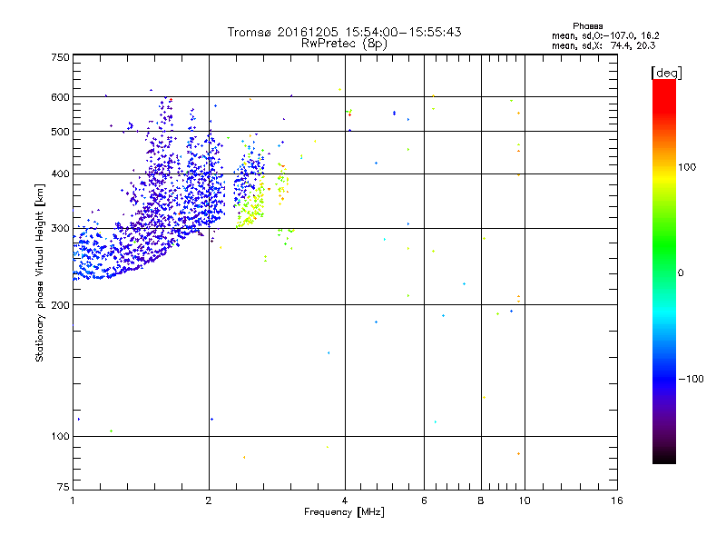Screen dimensions: 726x545
Task: Click the x-axis tick label '4'
Action: tap(345, 500)
